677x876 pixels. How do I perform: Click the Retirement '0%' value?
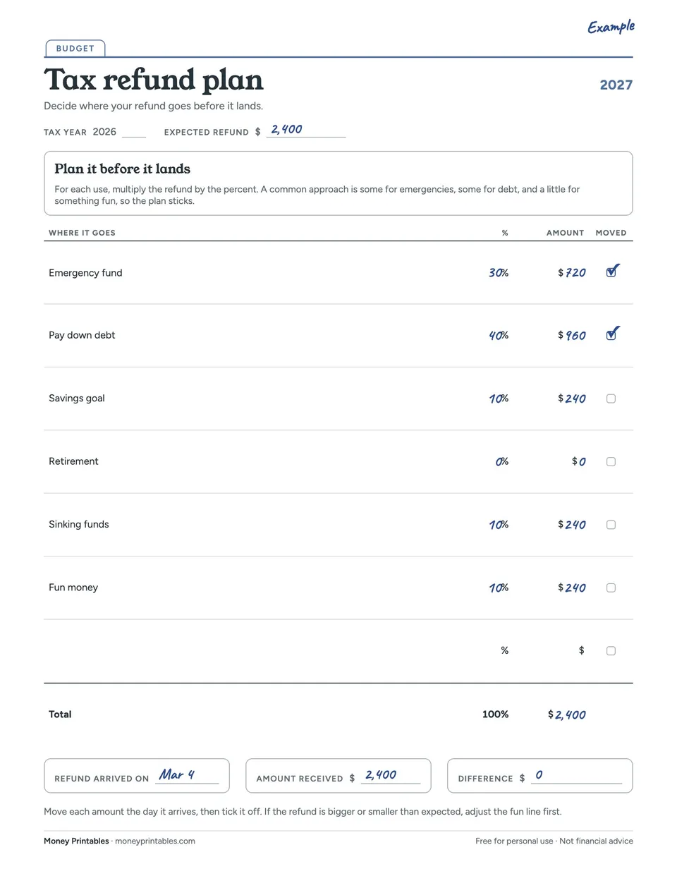click(x=501, y=462)
